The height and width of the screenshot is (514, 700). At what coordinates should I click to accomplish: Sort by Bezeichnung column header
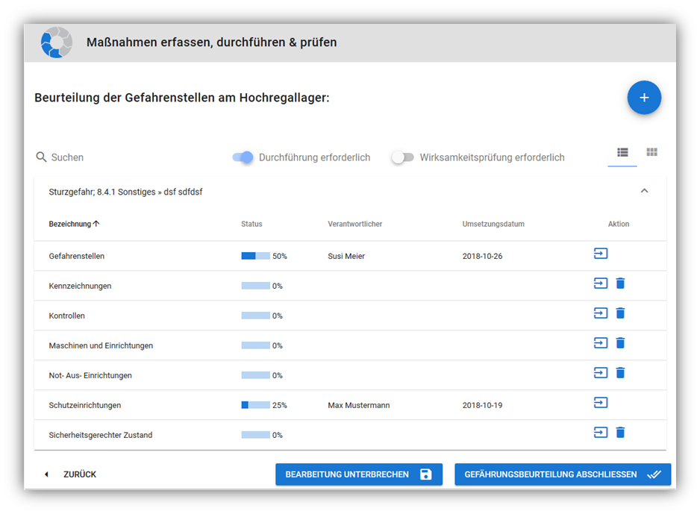[74, 224]
